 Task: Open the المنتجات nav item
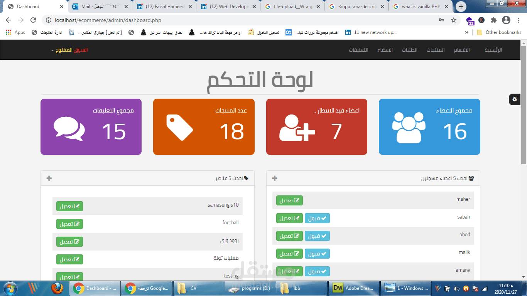click(x=436, y=50)
